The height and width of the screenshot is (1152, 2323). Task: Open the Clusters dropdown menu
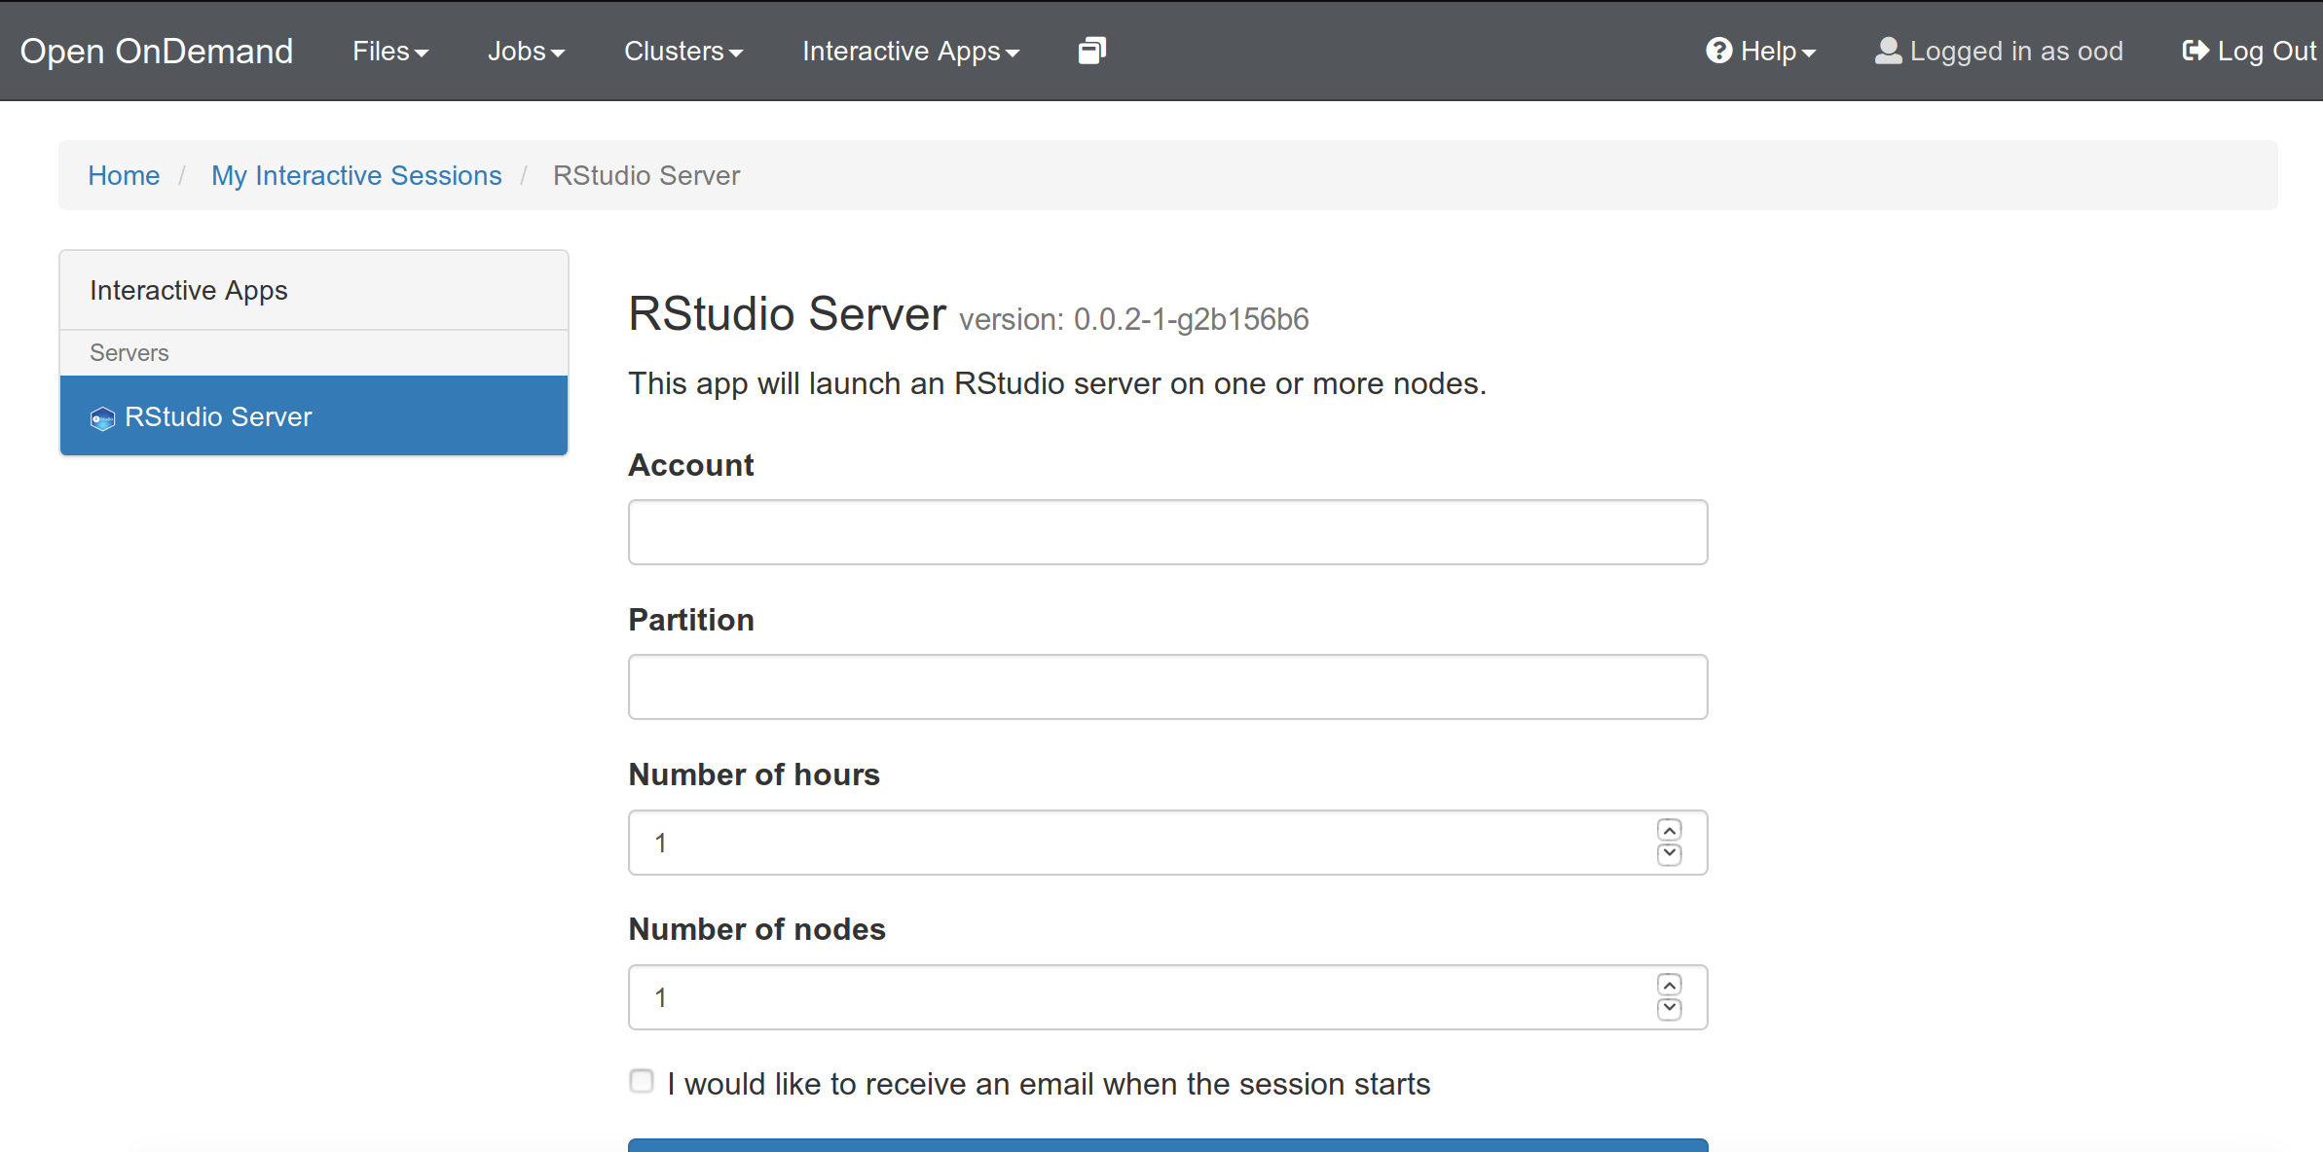[682, 51]
